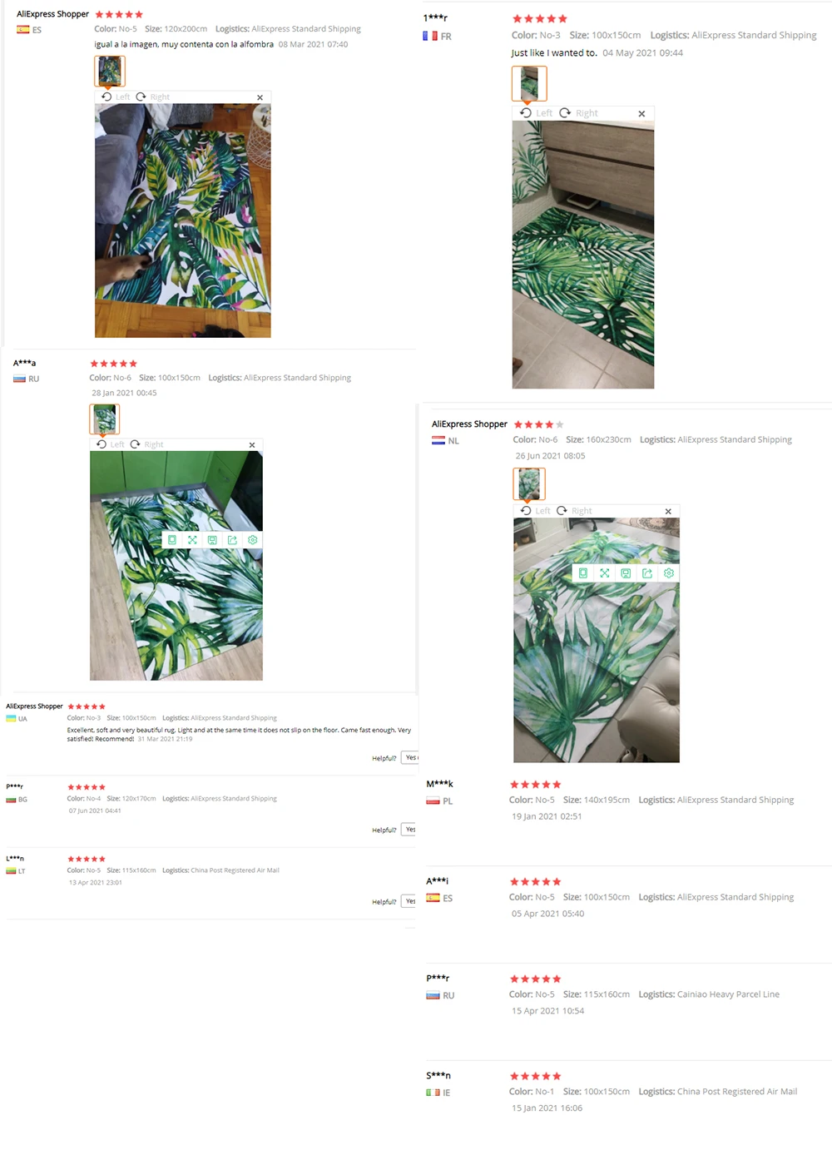Click the share icon on the NL reviewer's photo
The image size is (832, 1150).
pos(647,573)
